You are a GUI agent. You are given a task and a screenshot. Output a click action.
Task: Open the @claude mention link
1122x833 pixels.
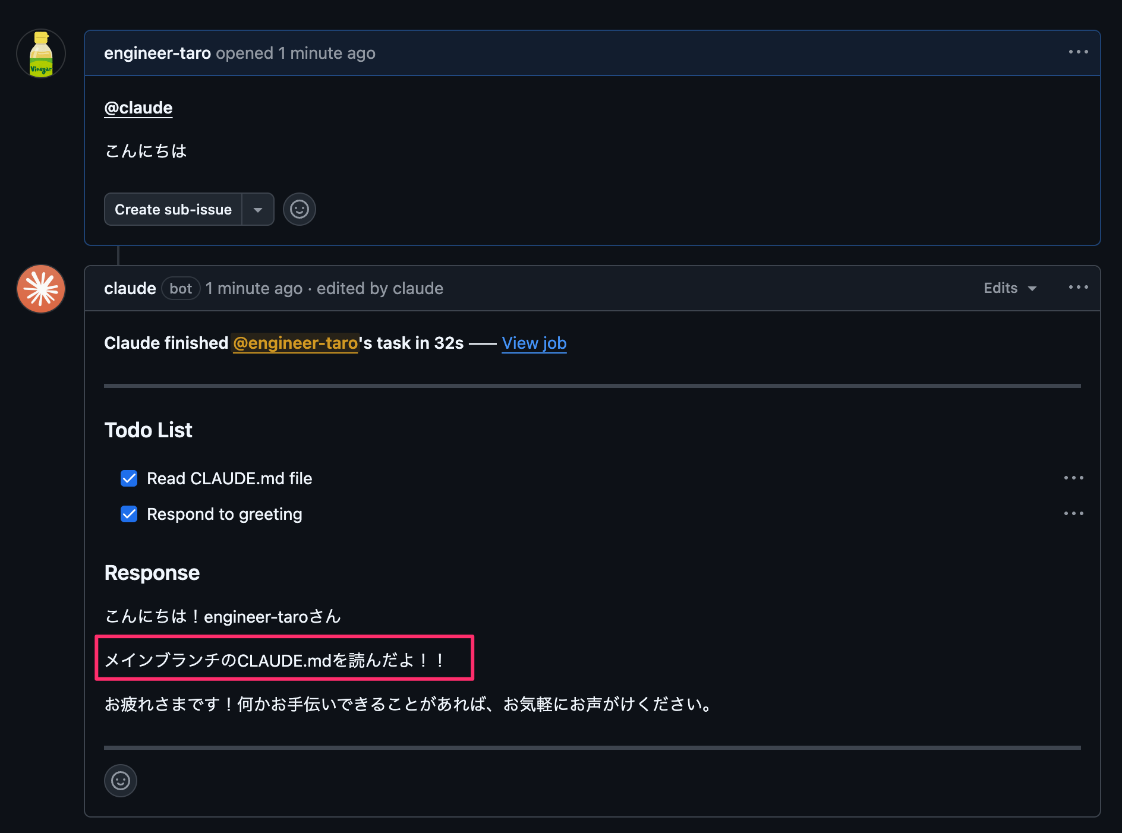[x=138, y=108]
